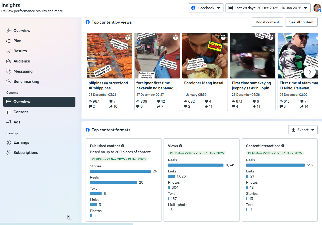Open the Results sidebar item
This screenshot has width=322, height=225.
coord(39,51)
